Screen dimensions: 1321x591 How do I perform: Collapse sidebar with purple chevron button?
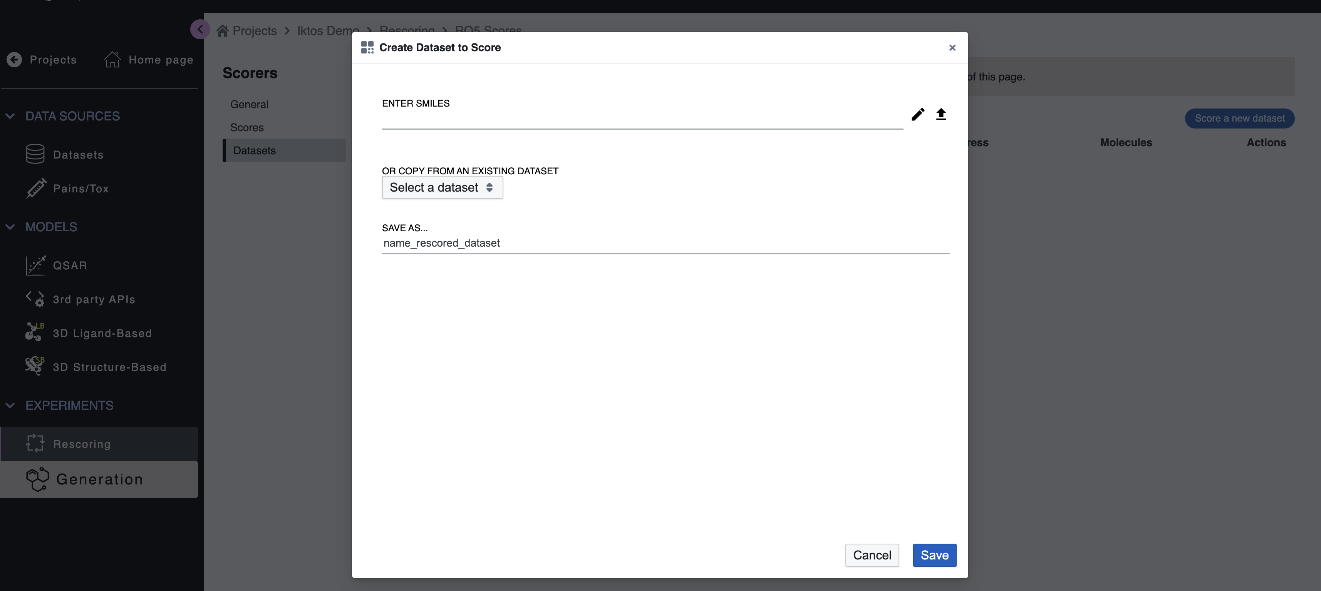200,29
